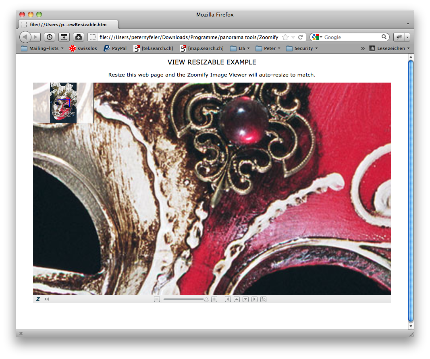Pan the image down
Viewport: 430px width, 359px height.
(x=245, y=299)
